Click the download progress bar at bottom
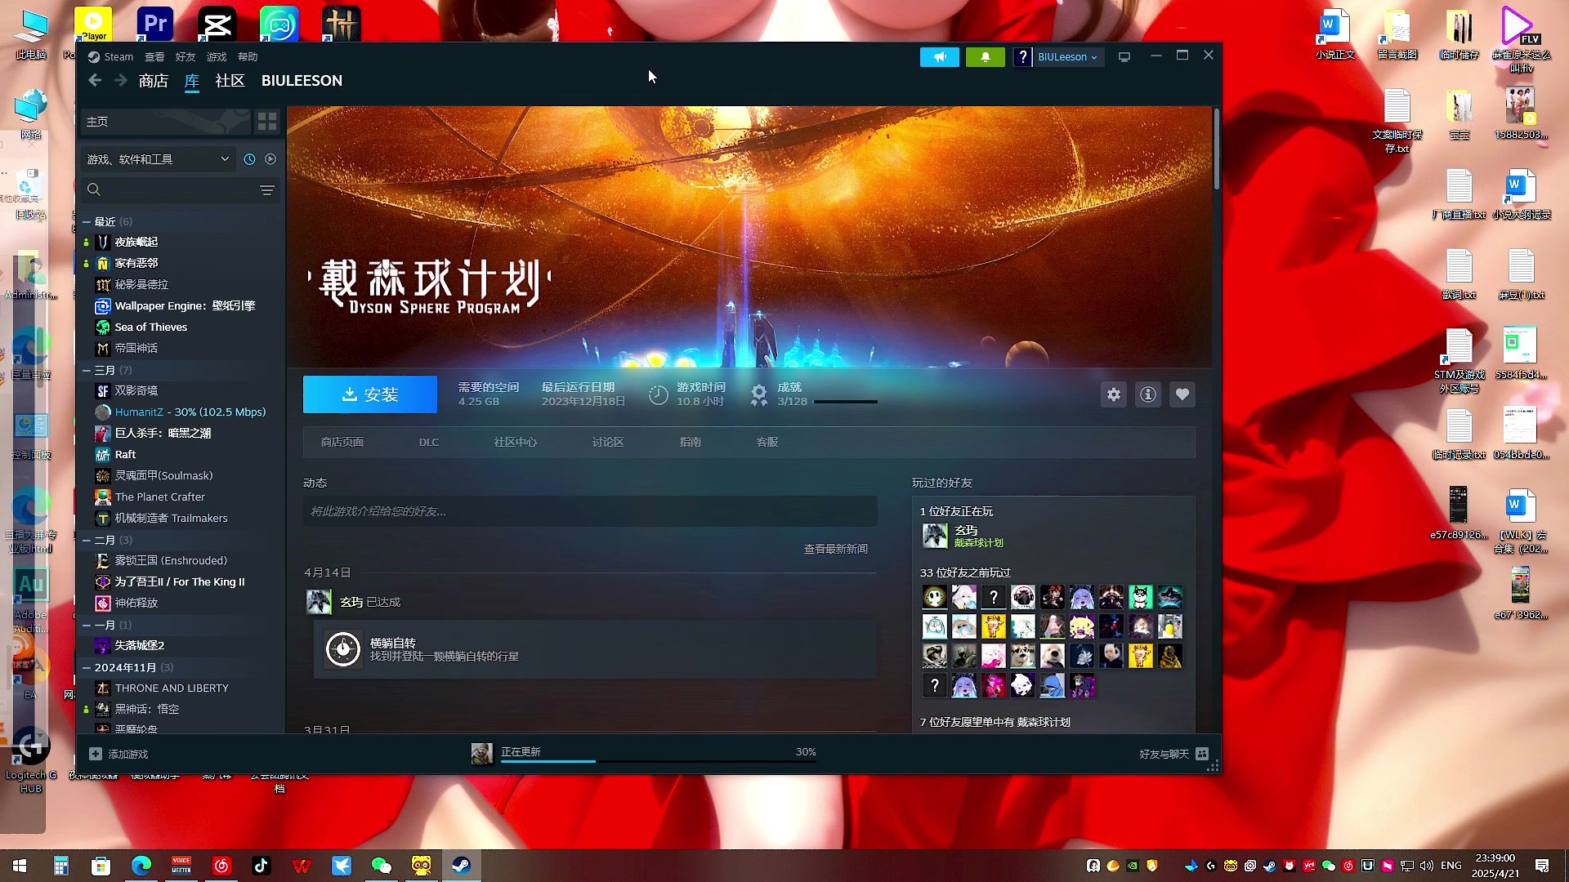Image resolution: width=1569 pixels, height=882 pixels. coord(659,761)
